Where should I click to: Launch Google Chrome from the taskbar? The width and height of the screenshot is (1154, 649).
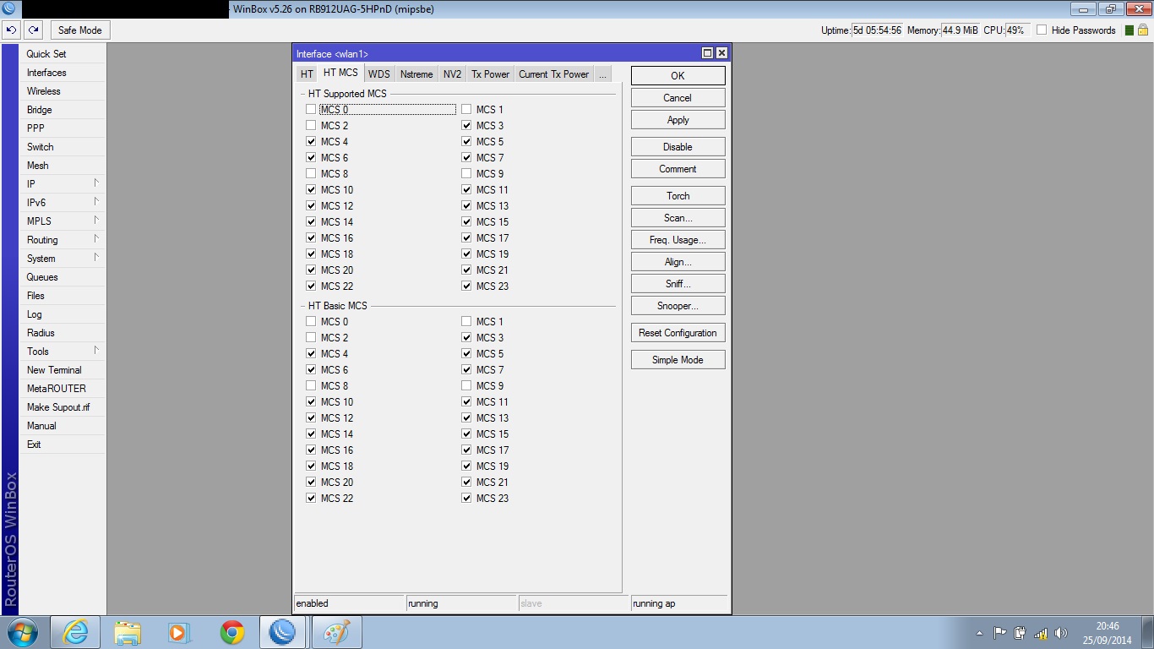click(231, 632)
